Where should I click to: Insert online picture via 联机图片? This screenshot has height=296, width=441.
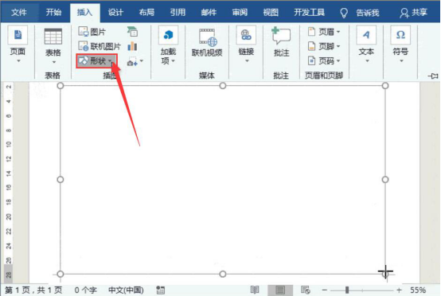[x=100, y=46]
